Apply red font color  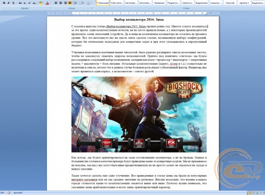pyautogui.click(x=47, y=3)
